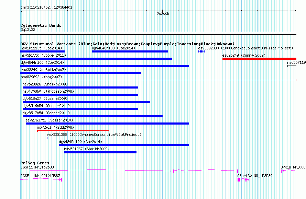Open the dgv4844n100 (Coe2014) variant bar
This screenshot has height=199, width=306.
coord(105,66)
